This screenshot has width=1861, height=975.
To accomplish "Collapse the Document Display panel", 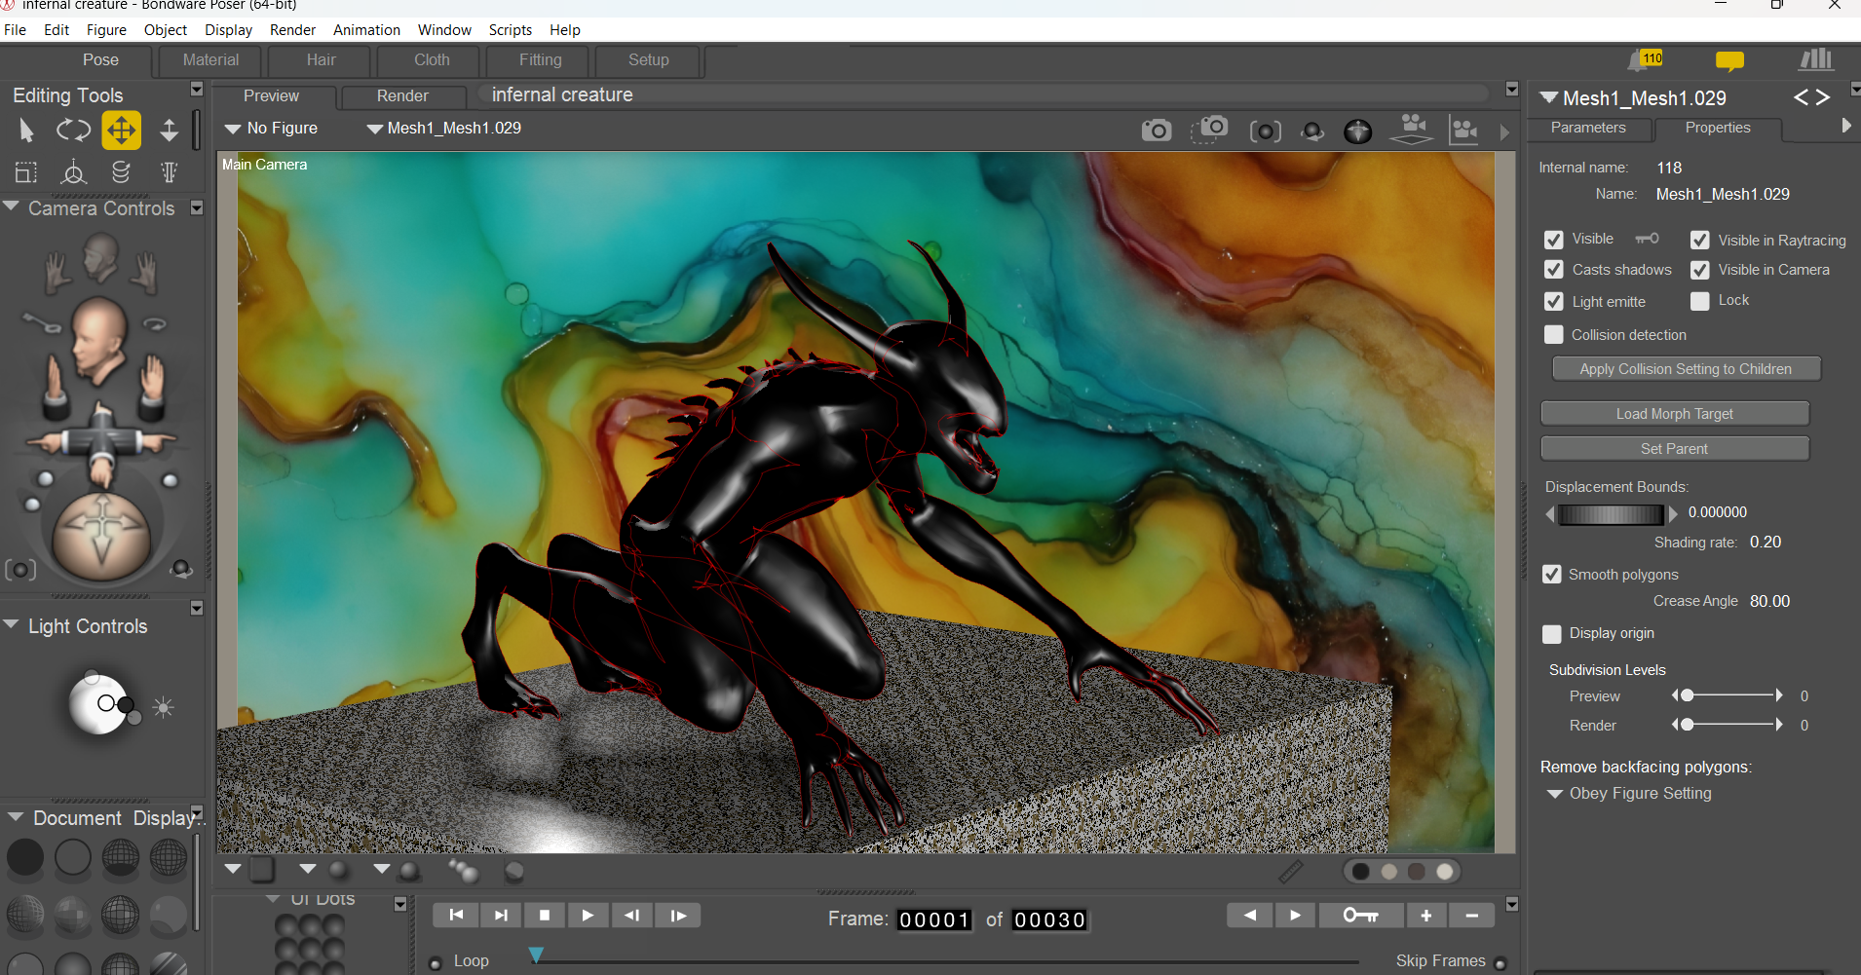I will (x=16, y=817).
